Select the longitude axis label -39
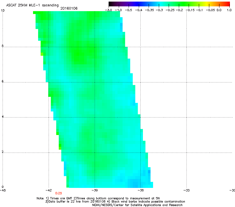Viewport: 235px width, 207px height. [x=95, y=190]
